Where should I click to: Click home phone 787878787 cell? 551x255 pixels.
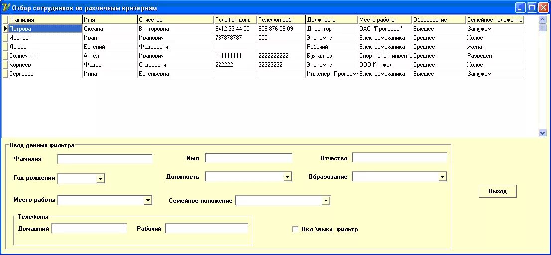tap(235, 38)
